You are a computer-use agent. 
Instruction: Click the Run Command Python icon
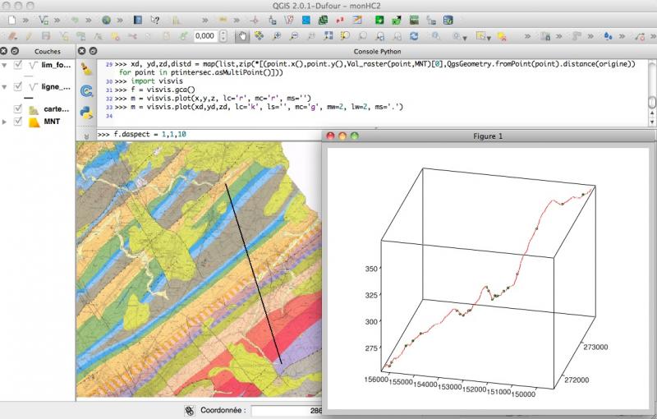(86, 113)
